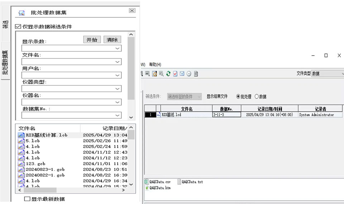This screenshot has height=204, width=344.
Task: Click the red checkmark toolbar icon
Action: [x=175, y=73]
